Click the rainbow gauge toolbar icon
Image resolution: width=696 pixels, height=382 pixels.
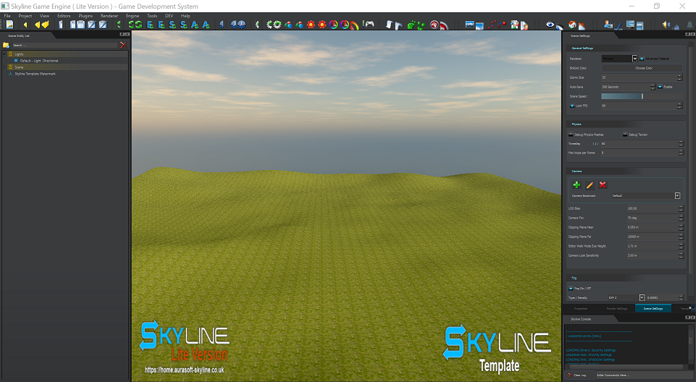pyautogui.click(x=354, y=25)
